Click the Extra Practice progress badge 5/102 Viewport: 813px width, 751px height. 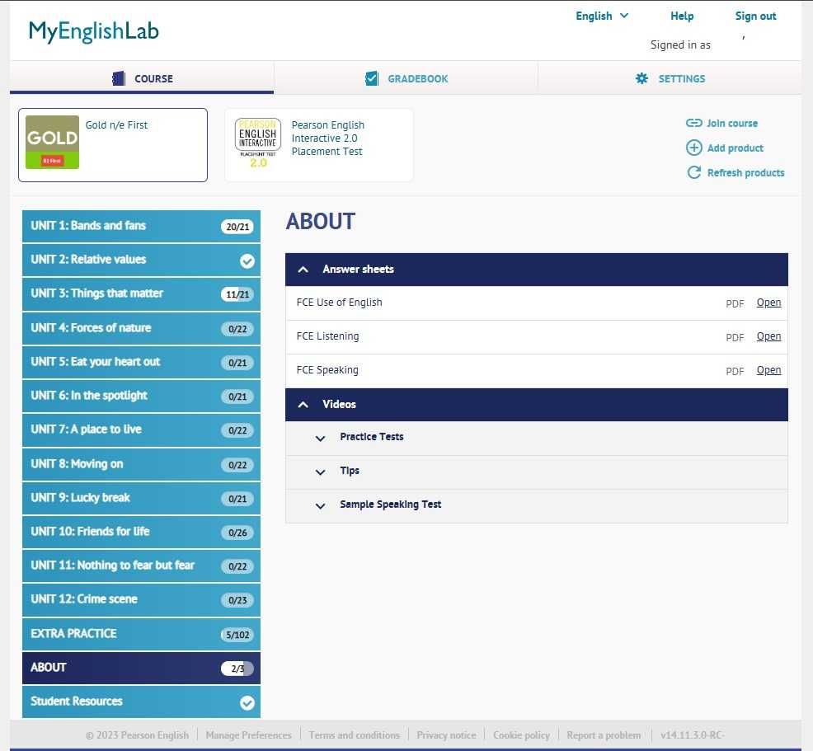[237, 635]
